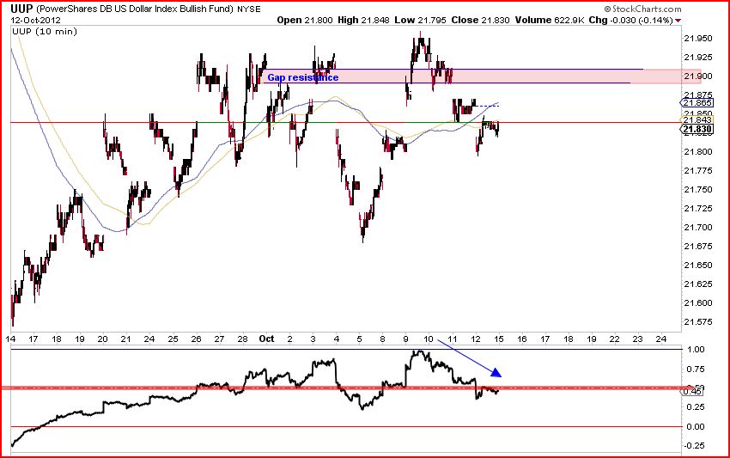Click the date 12-Oct-2012
The image size is (730, 458).
[35, 20]
